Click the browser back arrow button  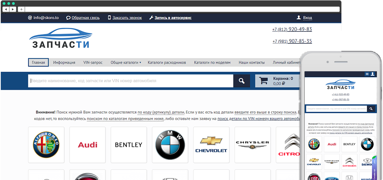[6, 9]
